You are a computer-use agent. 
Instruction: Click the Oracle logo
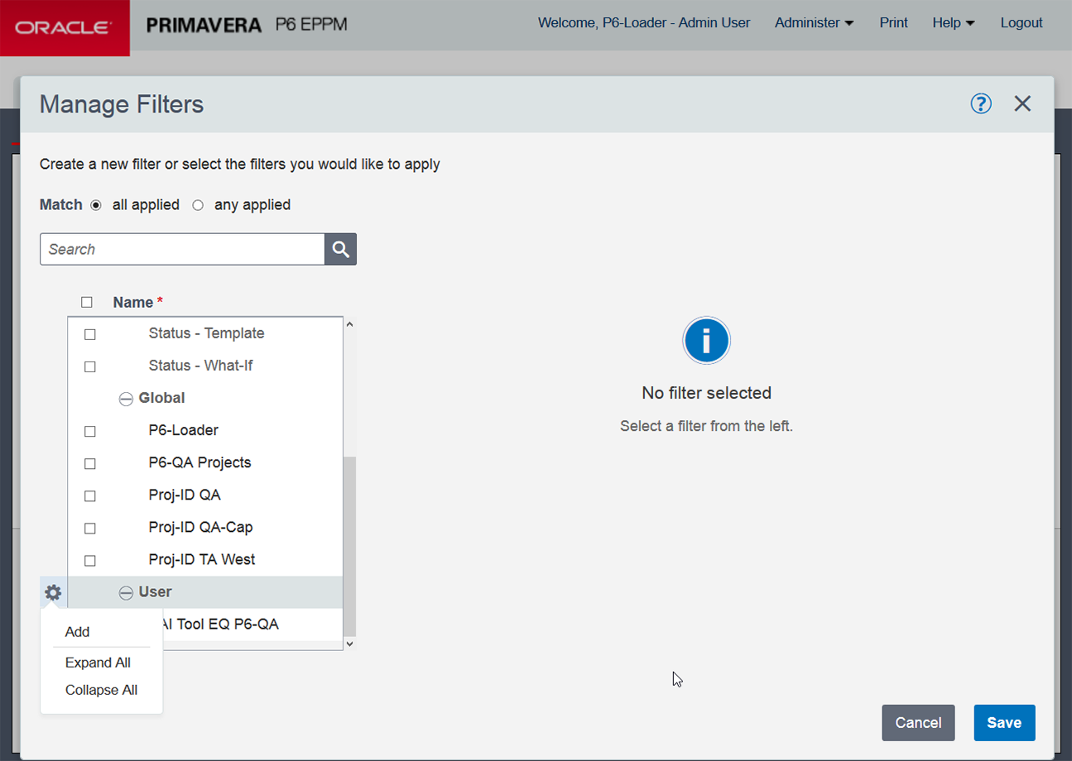[65, 27]
